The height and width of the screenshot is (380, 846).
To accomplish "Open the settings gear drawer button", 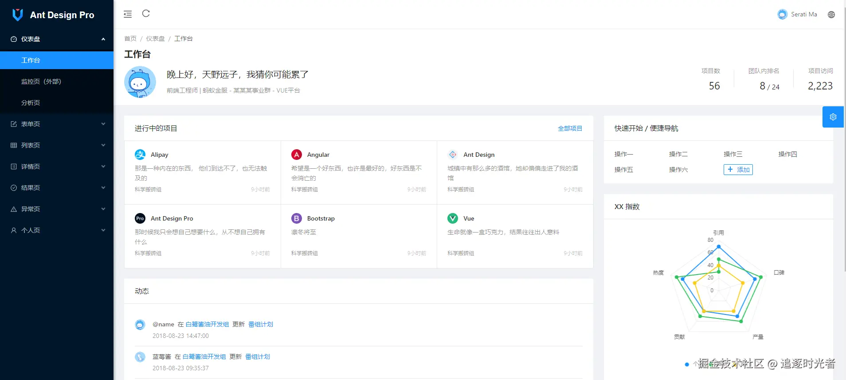I will coord(833,117).
